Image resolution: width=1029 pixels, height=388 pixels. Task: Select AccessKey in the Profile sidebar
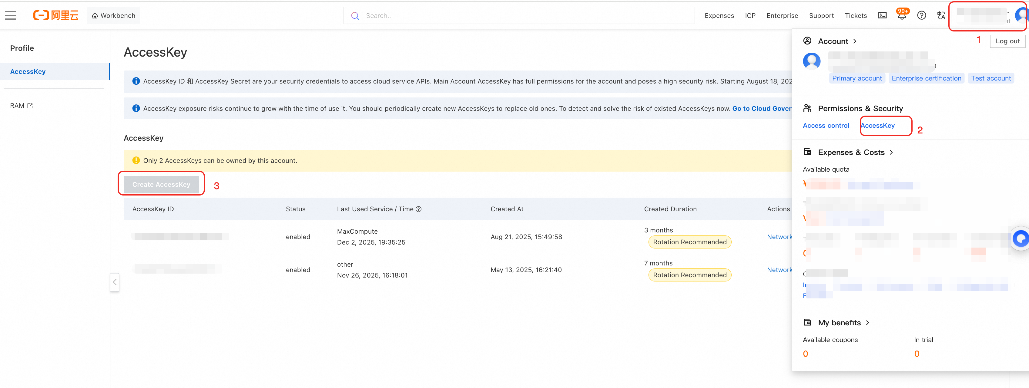pos(55,71)
